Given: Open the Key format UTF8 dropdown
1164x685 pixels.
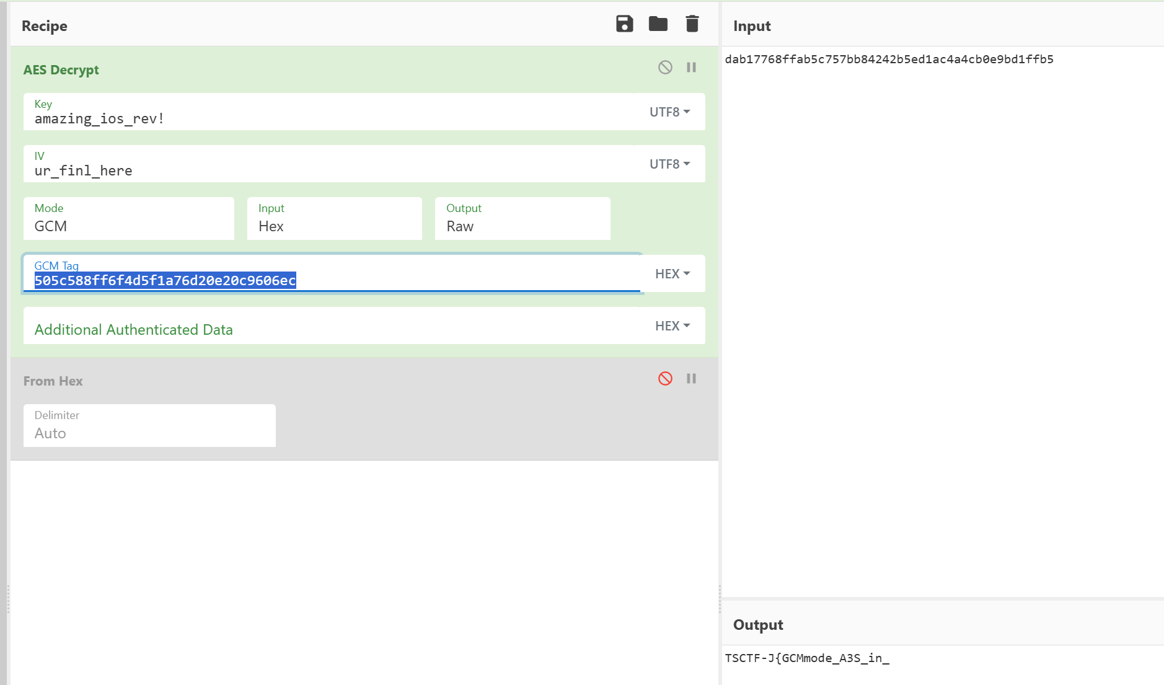Looking at the screenshot, I should (x=669, y=112).
